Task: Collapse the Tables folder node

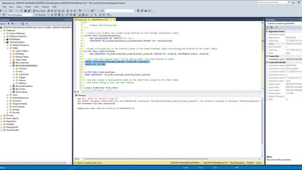Action: pos(8,48)
